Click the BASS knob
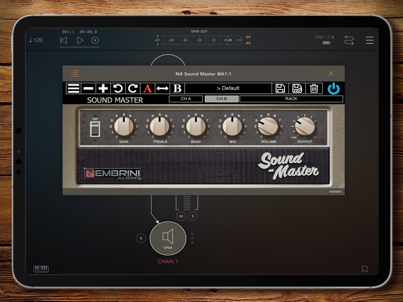Image resolution: width=403 pixels, height=302 pixels. coord(196,126)
